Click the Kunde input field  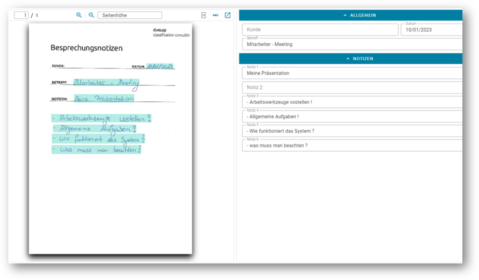(x=320, y=29)
